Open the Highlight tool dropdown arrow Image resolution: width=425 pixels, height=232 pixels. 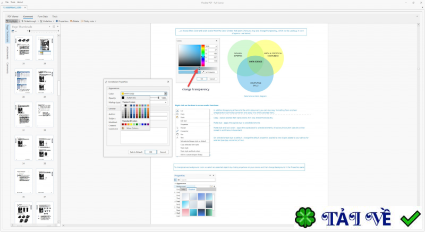click(x=19, y=21)
